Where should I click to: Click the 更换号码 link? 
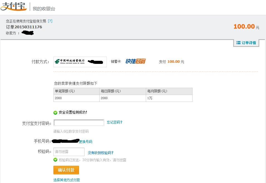[85, 142]
